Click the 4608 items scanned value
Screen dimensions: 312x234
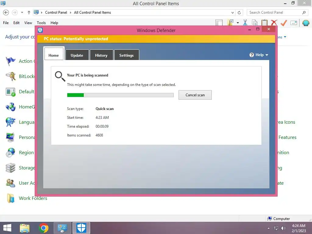(x=99, y=135)
